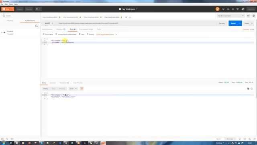
Task: Switch the status bar to Browse mode
Action: pyautogui.click(x=230, y=139)
